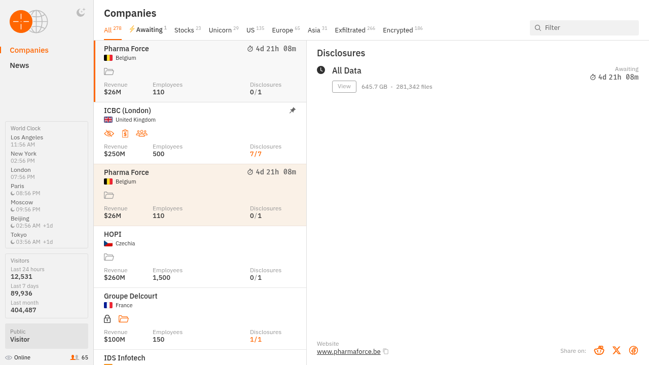This screenshot has height=365, width=649.
Task: Switch to the Awaiting tab
Action: point(148,30)
